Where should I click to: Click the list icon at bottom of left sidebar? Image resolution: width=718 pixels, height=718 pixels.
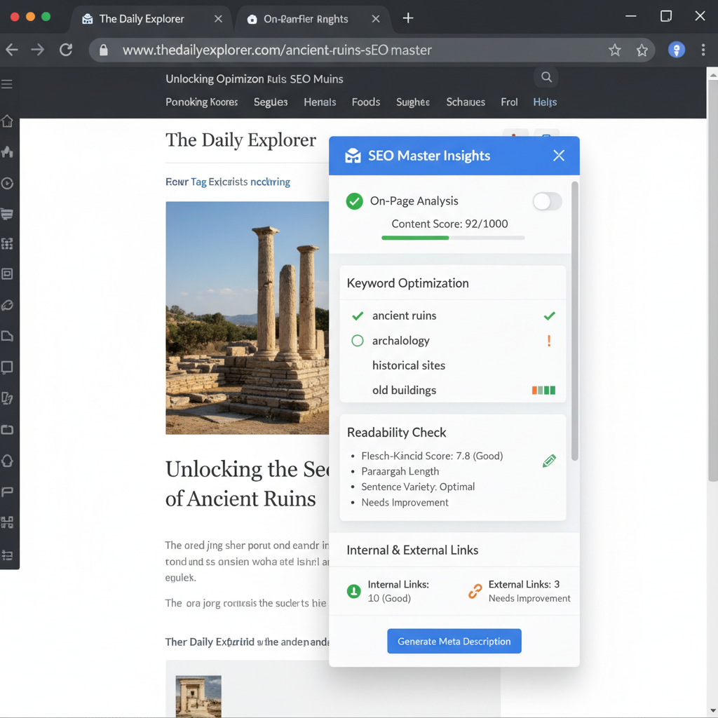7,555
